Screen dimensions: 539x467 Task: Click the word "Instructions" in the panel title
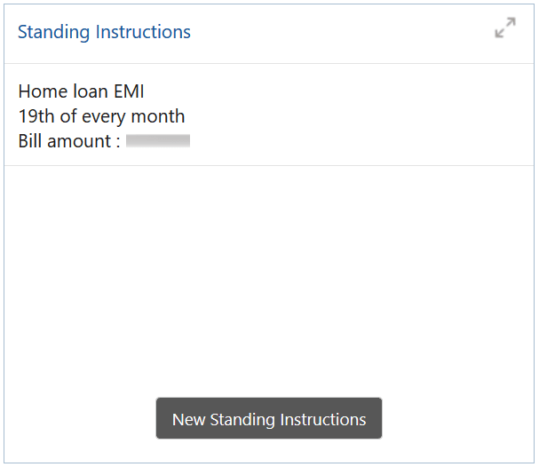click(x=143, y=32)
